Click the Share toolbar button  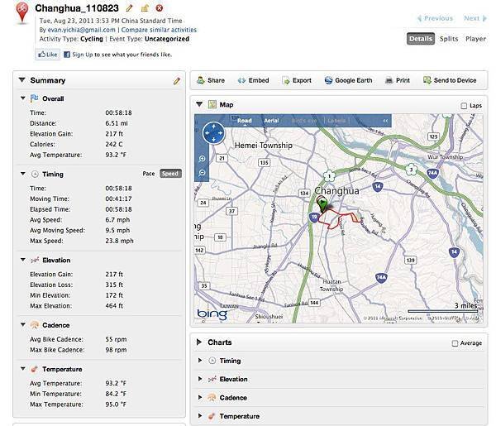tap(211, 80)
